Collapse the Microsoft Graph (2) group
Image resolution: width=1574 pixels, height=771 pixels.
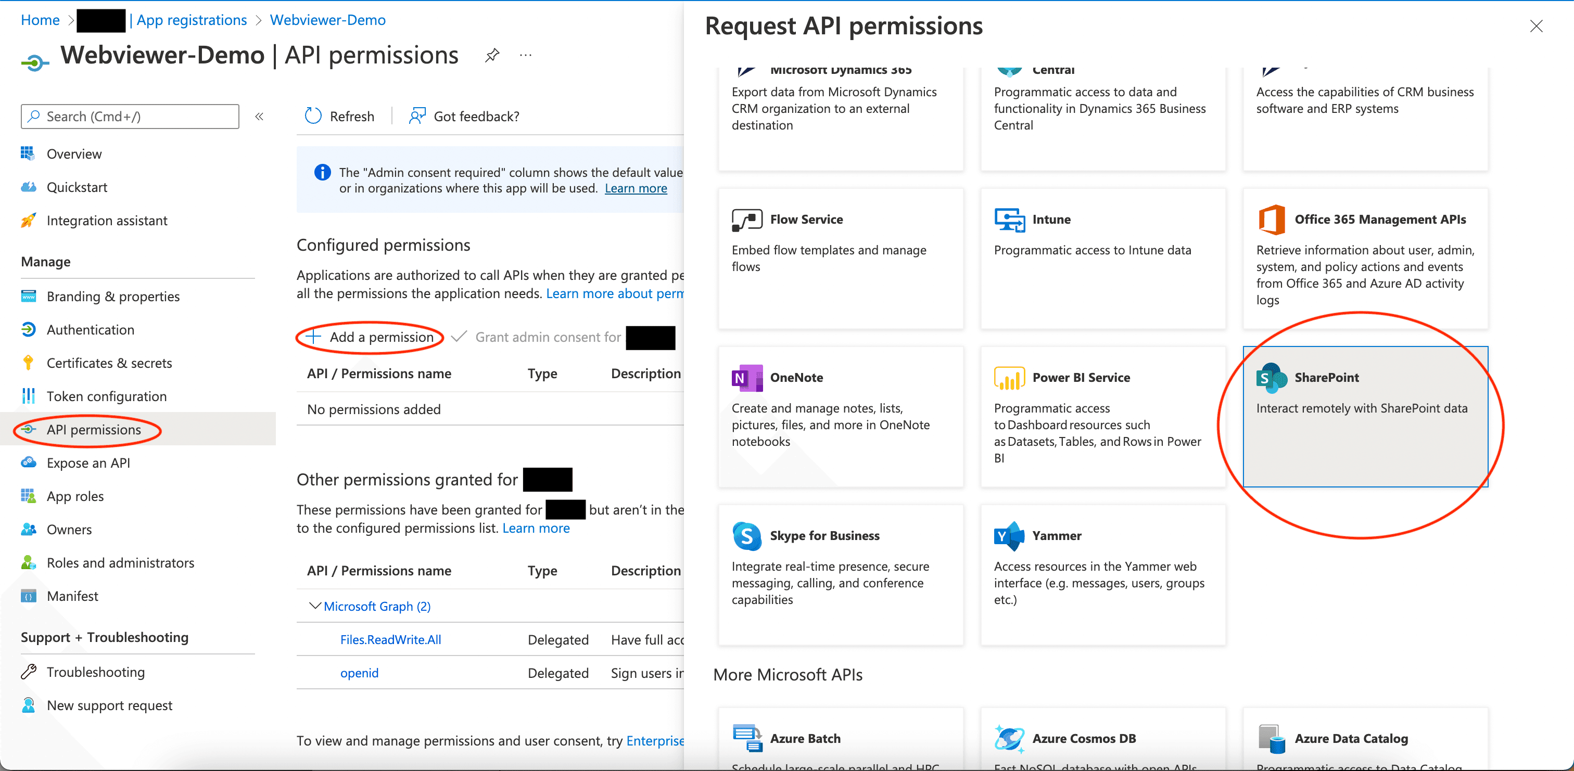coord(315,606)
